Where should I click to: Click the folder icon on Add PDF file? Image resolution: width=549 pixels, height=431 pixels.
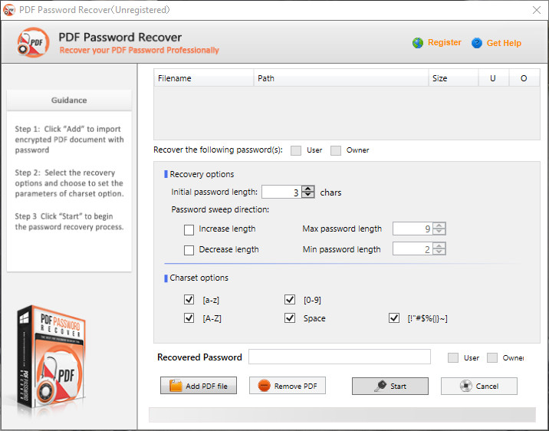pos(176,386)
